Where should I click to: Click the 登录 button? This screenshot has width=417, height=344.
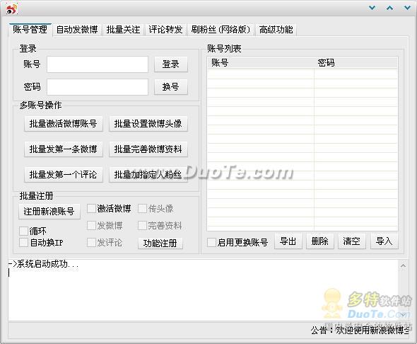point(171,64)
